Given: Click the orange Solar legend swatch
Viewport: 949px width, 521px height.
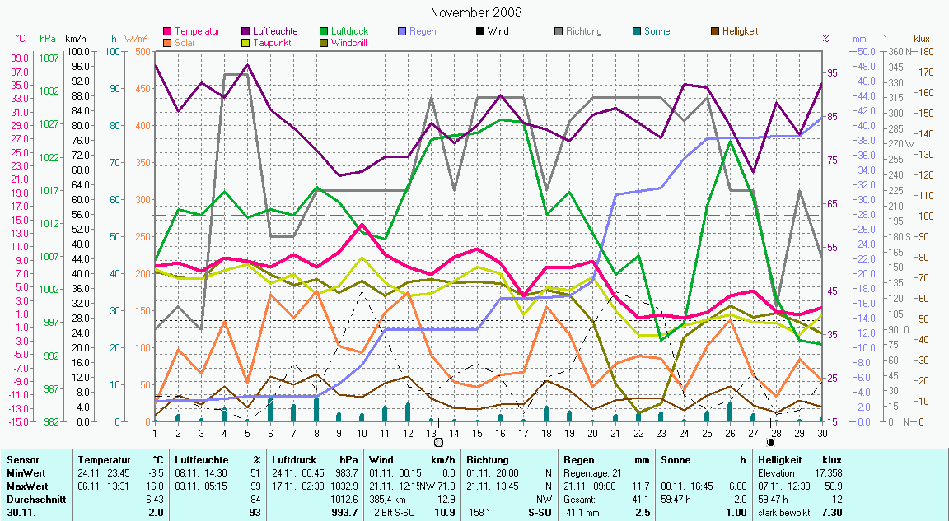Looking at the screenshot, I should click(x=169, y=42).
